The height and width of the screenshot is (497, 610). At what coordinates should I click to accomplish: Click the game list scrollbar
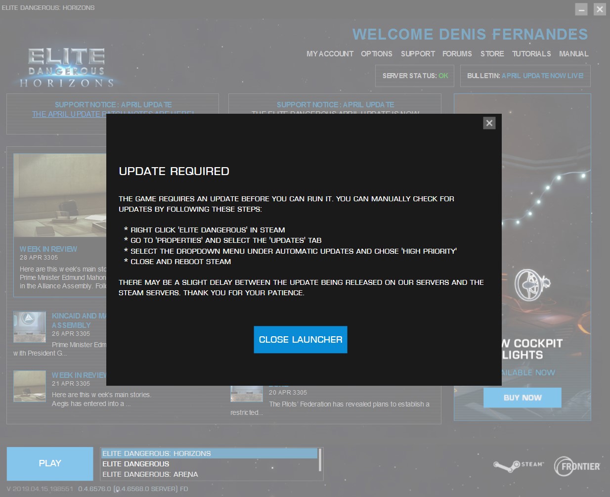[320, 460]
